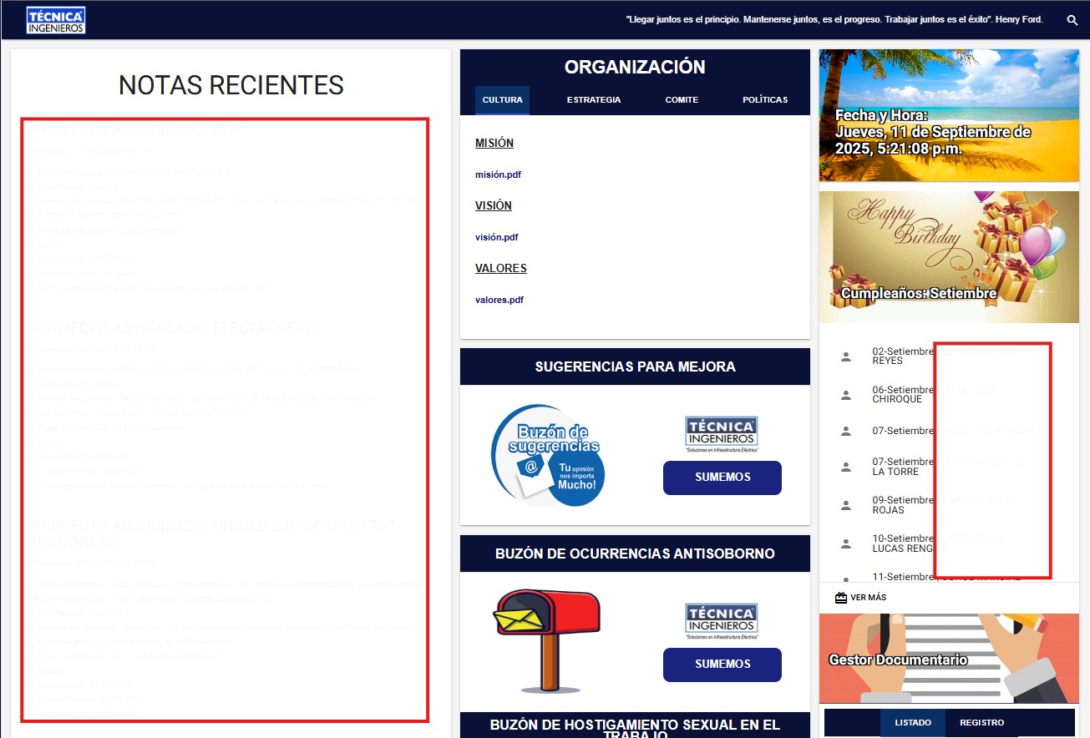Click person icon next to 07-Setiembre La Torre
Image resolution: width=1090 pixels, height=738 pixels.
845,467
